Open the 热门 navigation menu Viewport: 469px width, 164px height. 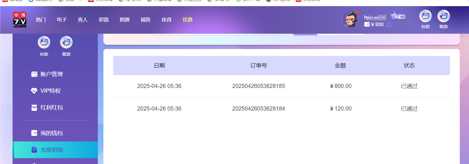41,20
